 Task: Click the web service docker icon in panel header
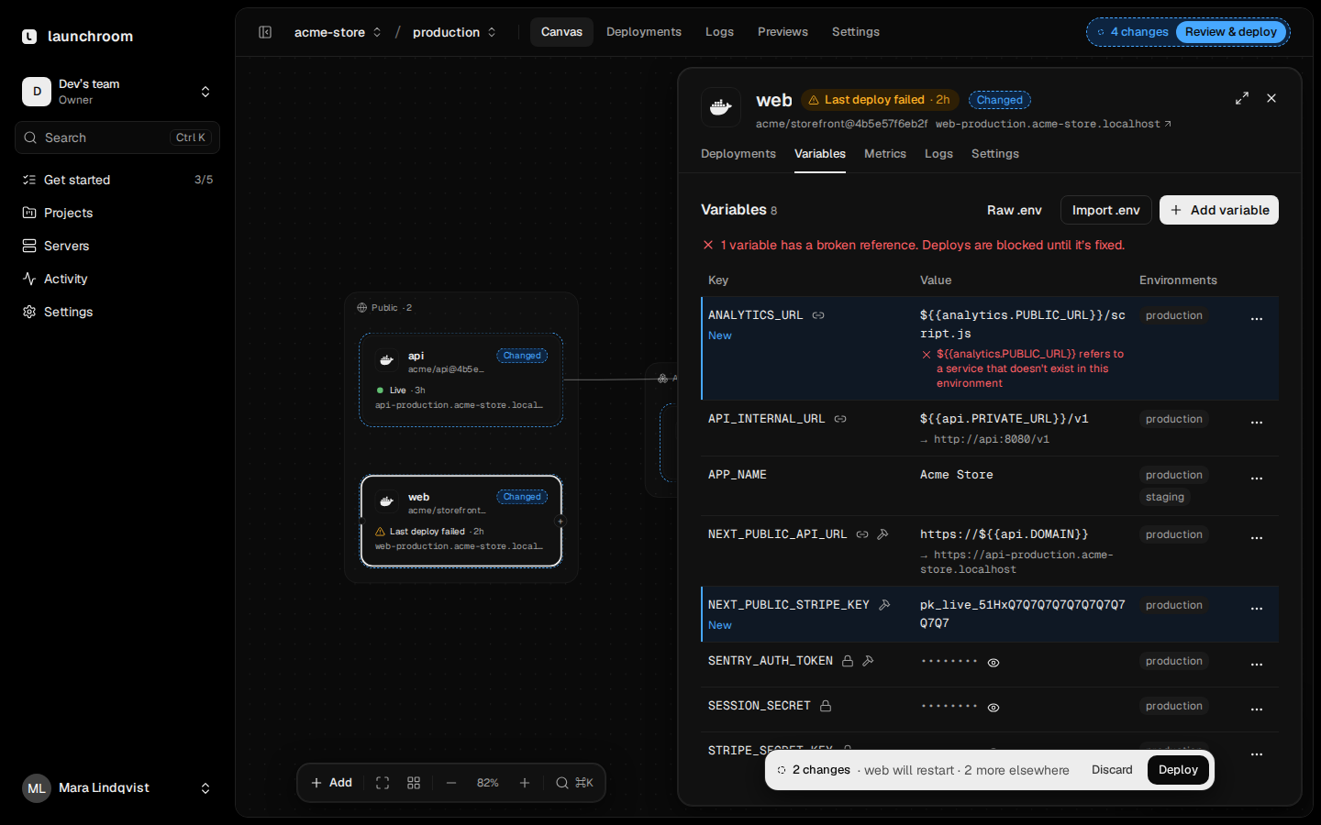click(x=721, y=107)
